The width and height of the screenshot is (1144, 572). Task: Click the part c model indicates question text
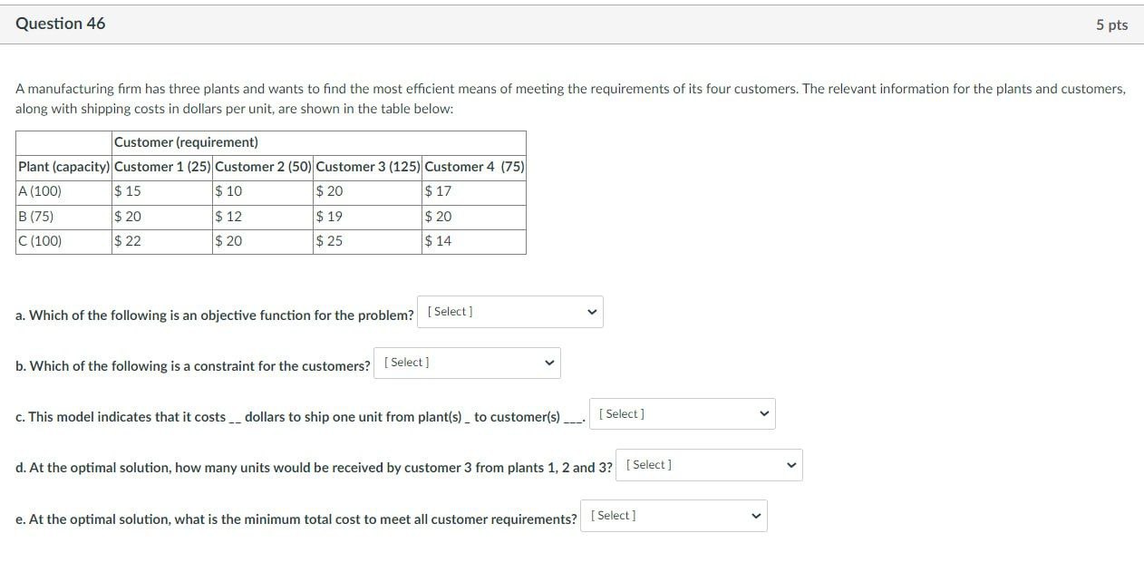301,417
